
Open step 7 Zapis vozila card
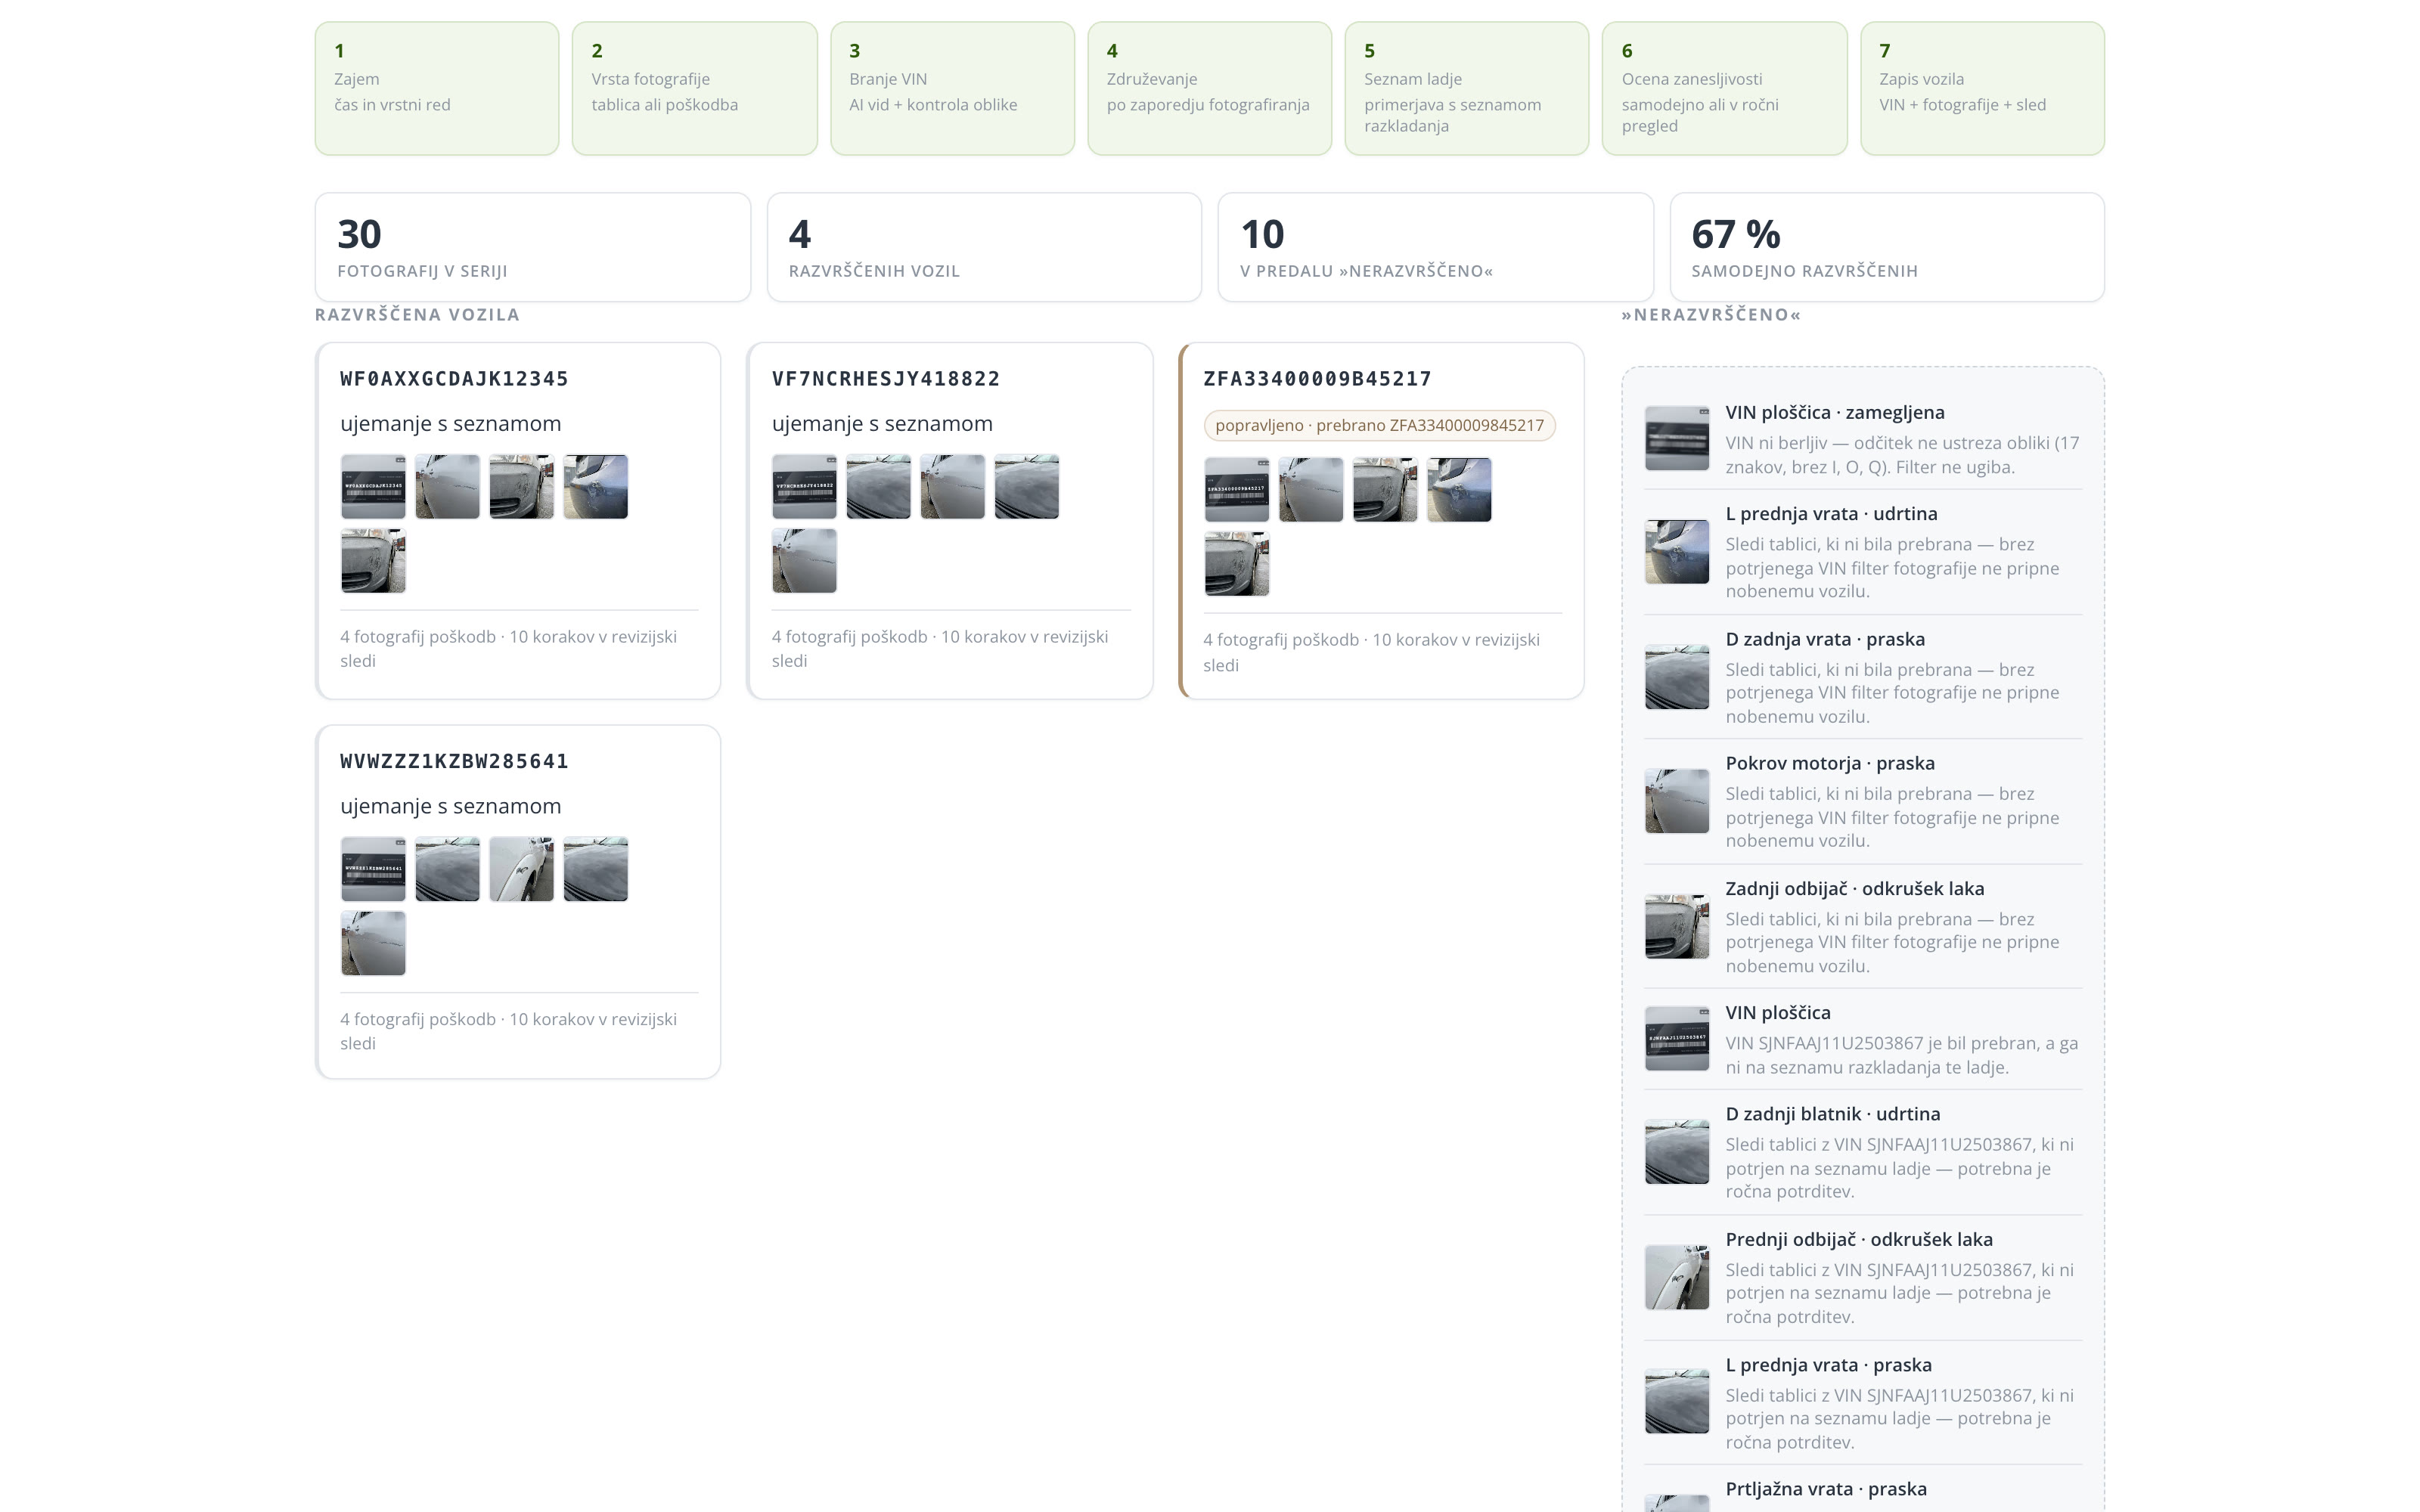1982,89
